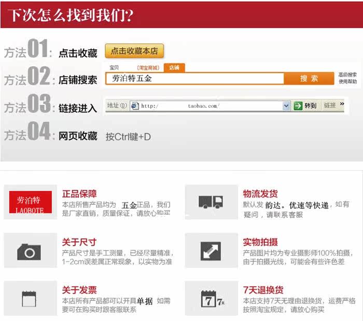Click the IE page icon in address bar
Image resolution: width=363 pixels, height=321 pixels.
(x=134, y=106)
